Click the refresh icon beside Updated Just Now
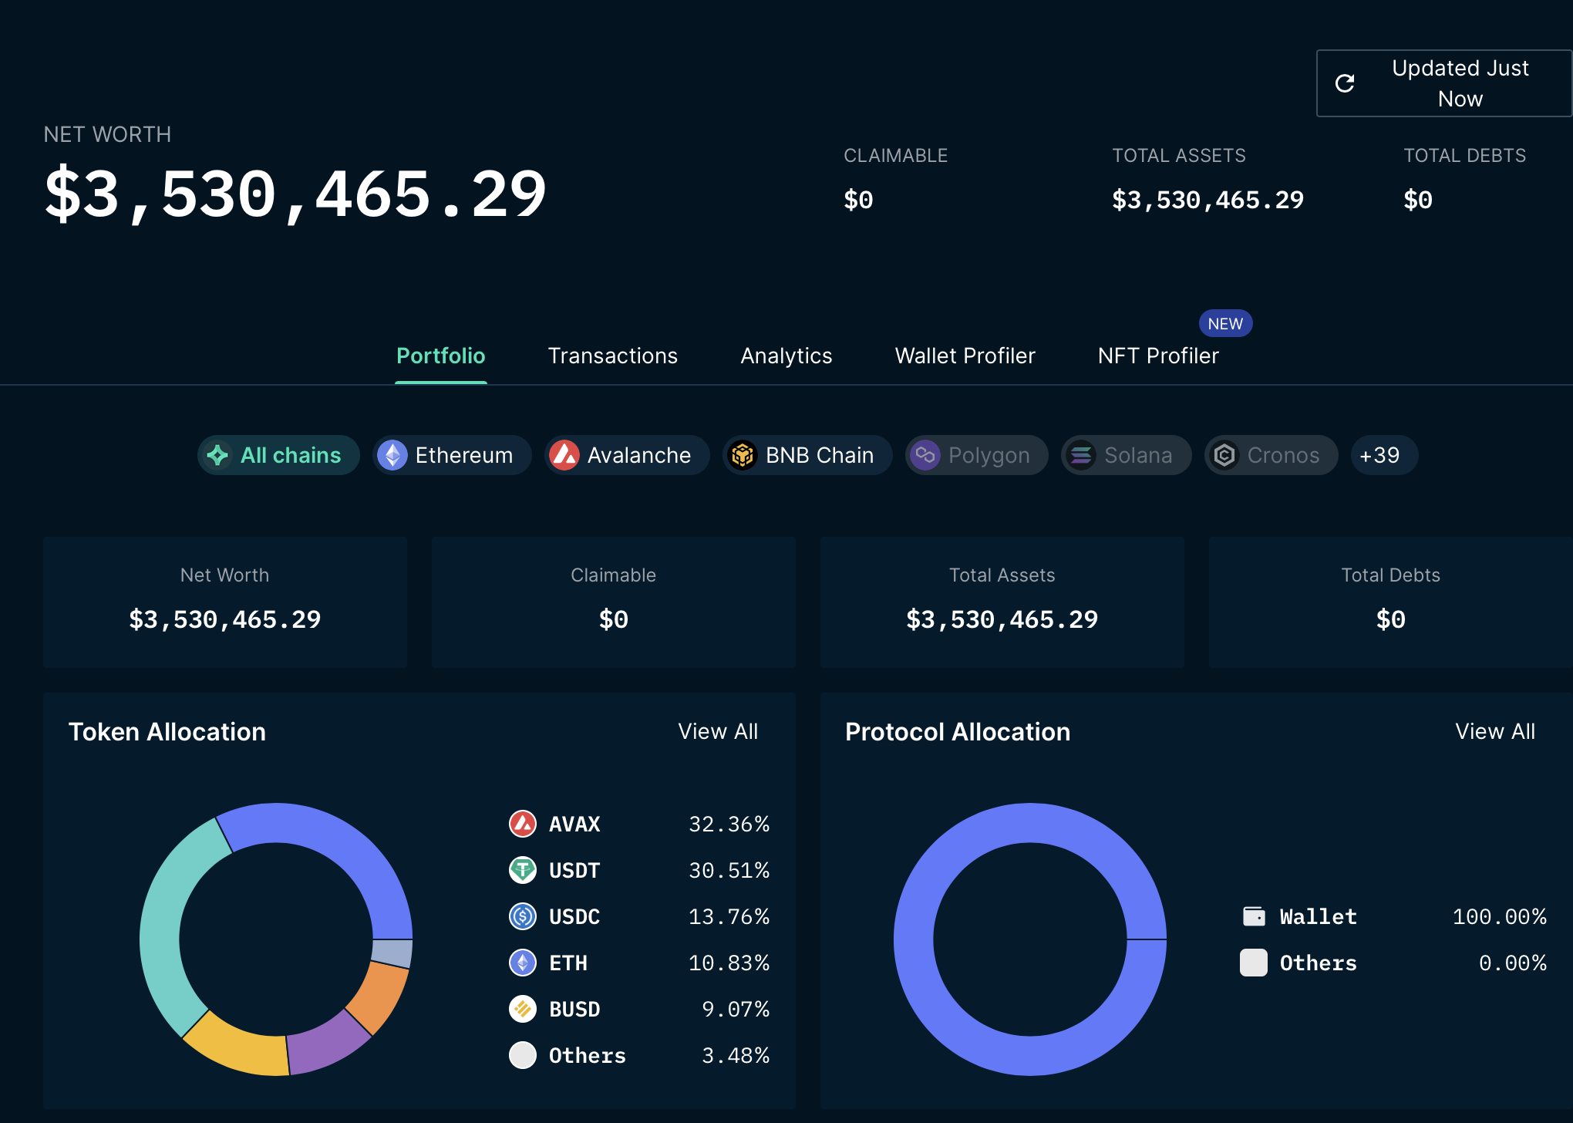 pos(1345,83)
